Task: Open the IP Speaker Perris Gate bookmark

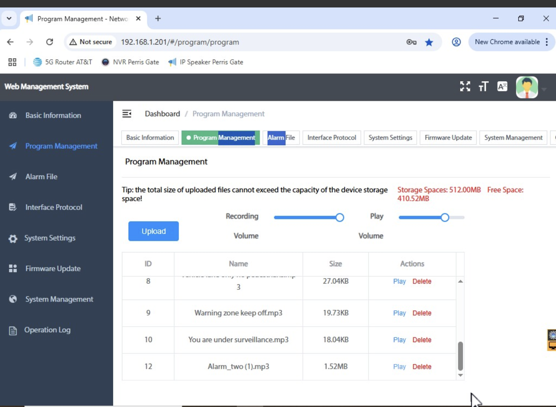Action: pyautogui.click(x=206, y=62)
